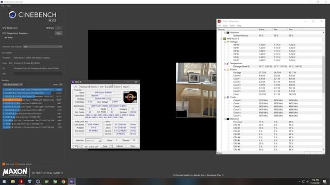
Task: Click the taskbar clock showing date
Action: point(315,181)
